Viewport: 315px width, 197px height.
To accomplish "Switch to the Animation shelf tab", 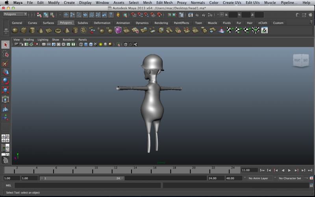I will click(123, 23).
